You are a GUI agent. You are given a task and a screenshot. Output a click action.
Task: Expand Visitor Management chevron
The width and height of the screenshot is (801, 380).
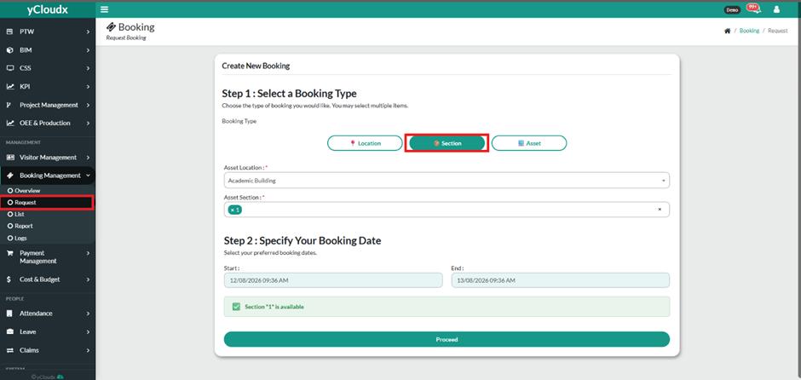88,158
